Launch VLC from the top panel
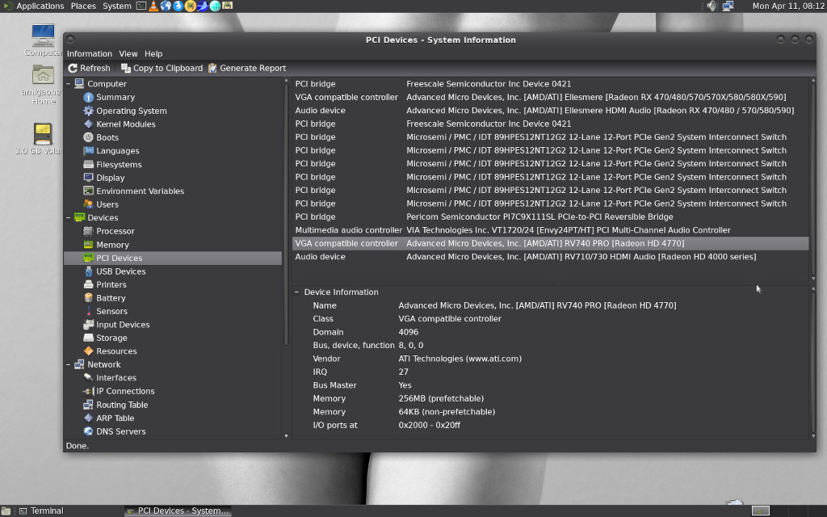The height and width of the screenshot is (517, 827). [153, 6]
